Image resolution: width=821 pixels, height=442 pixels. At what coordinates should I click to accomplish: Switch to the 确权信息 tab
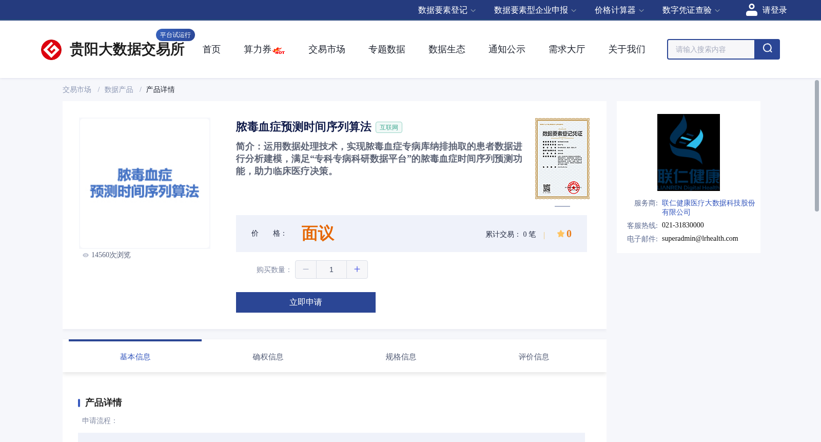[268, 357]
